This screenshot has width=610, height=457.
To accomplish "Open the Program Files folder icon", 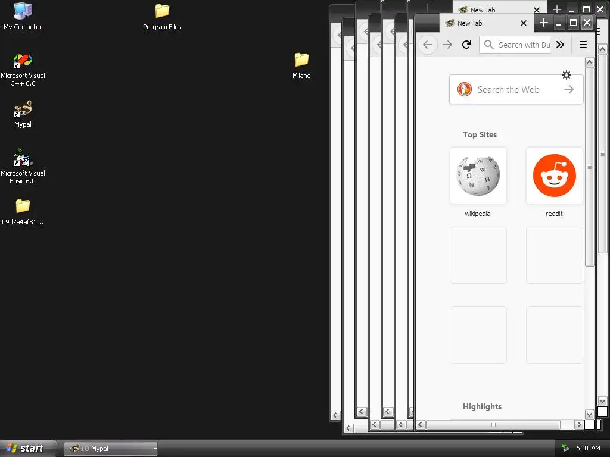I will [162, 16].
